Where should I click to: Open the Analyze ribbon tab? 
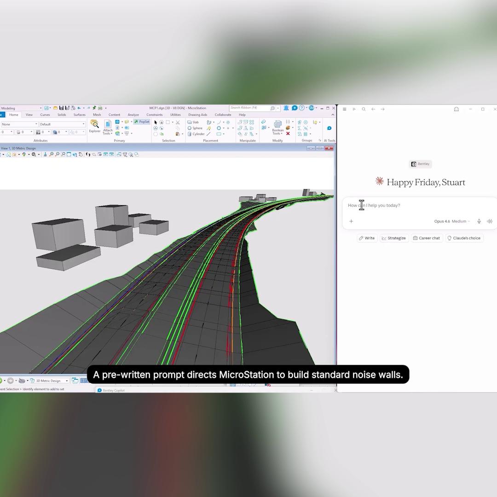click(x=133, y=115)
